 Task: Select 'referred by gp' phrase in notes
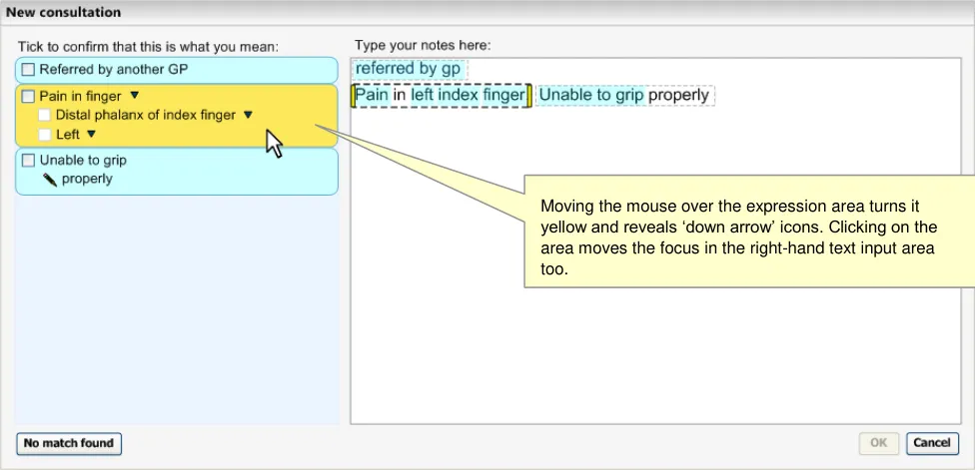[x=408, y=69]
